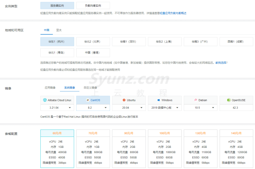Click the 400GB monthly traffic value

[62, 152]
